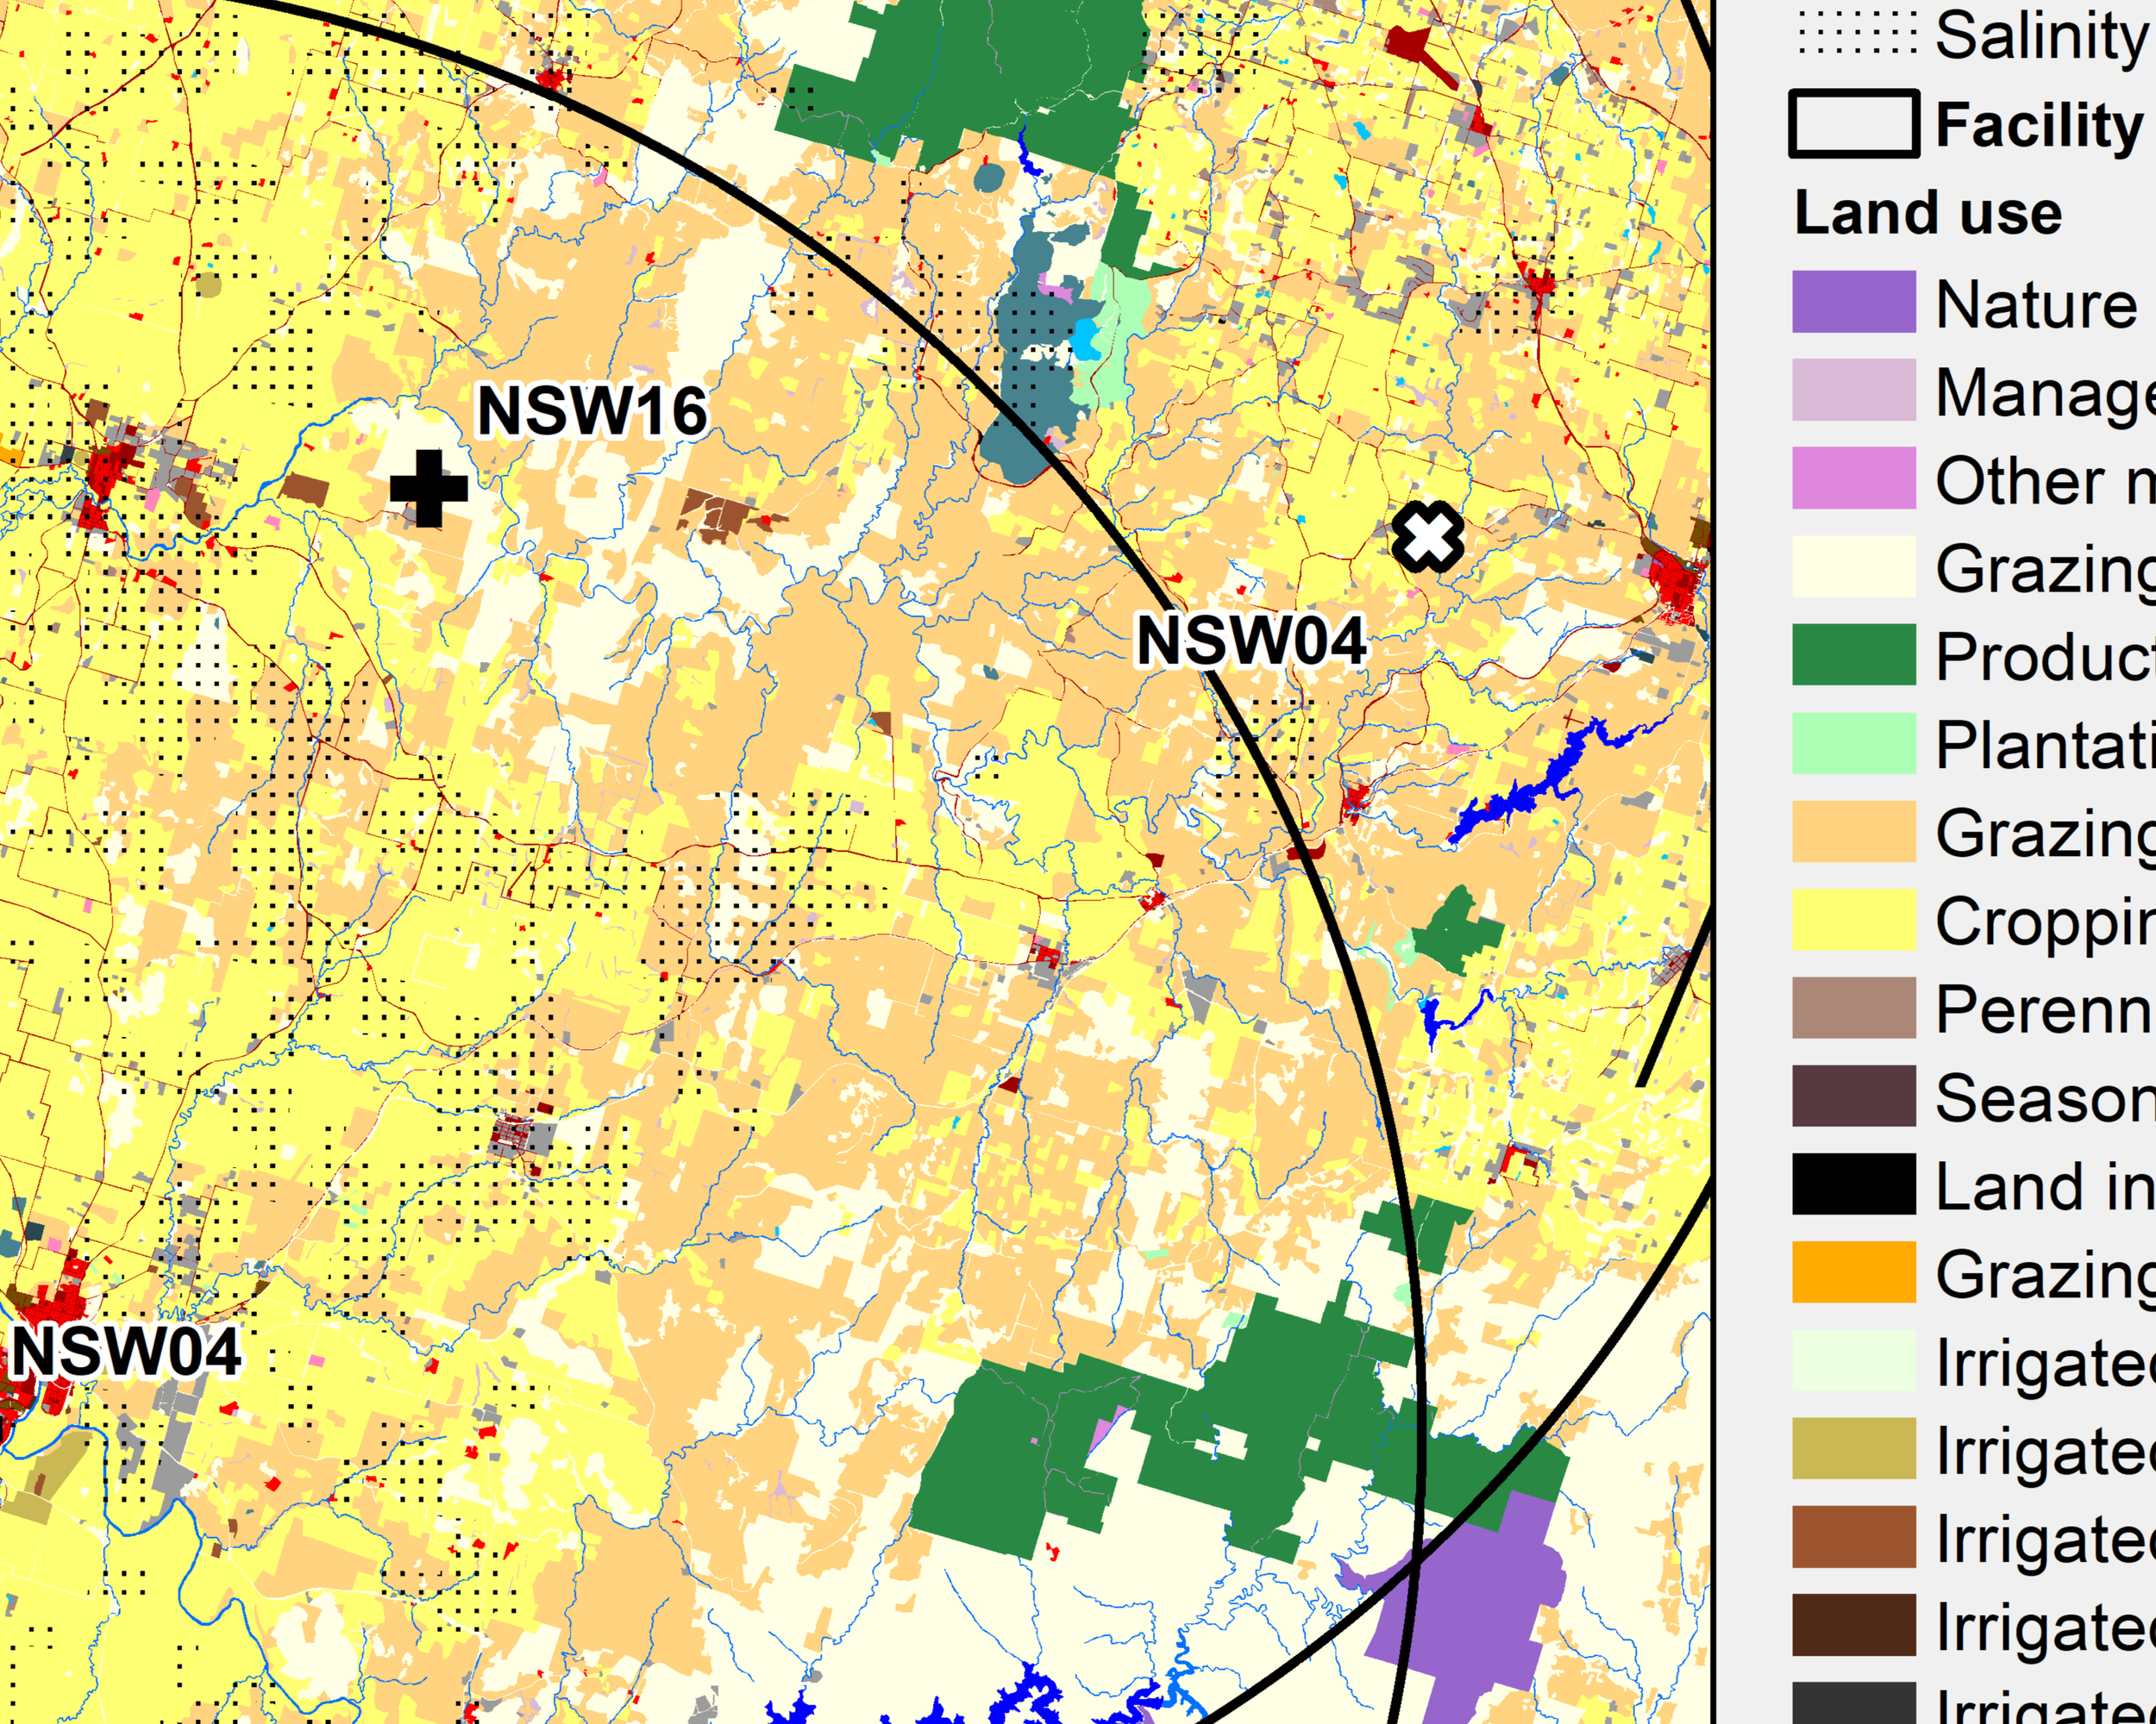Click the NSW04 label beside the circle line

pyautogui.click(x=1251, y=640)
